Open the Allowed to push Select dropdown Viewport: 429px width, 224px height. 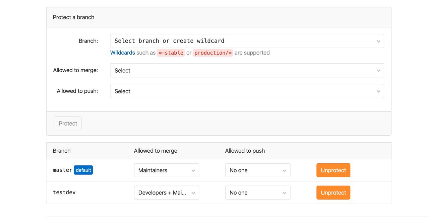(x=247, y=91)
